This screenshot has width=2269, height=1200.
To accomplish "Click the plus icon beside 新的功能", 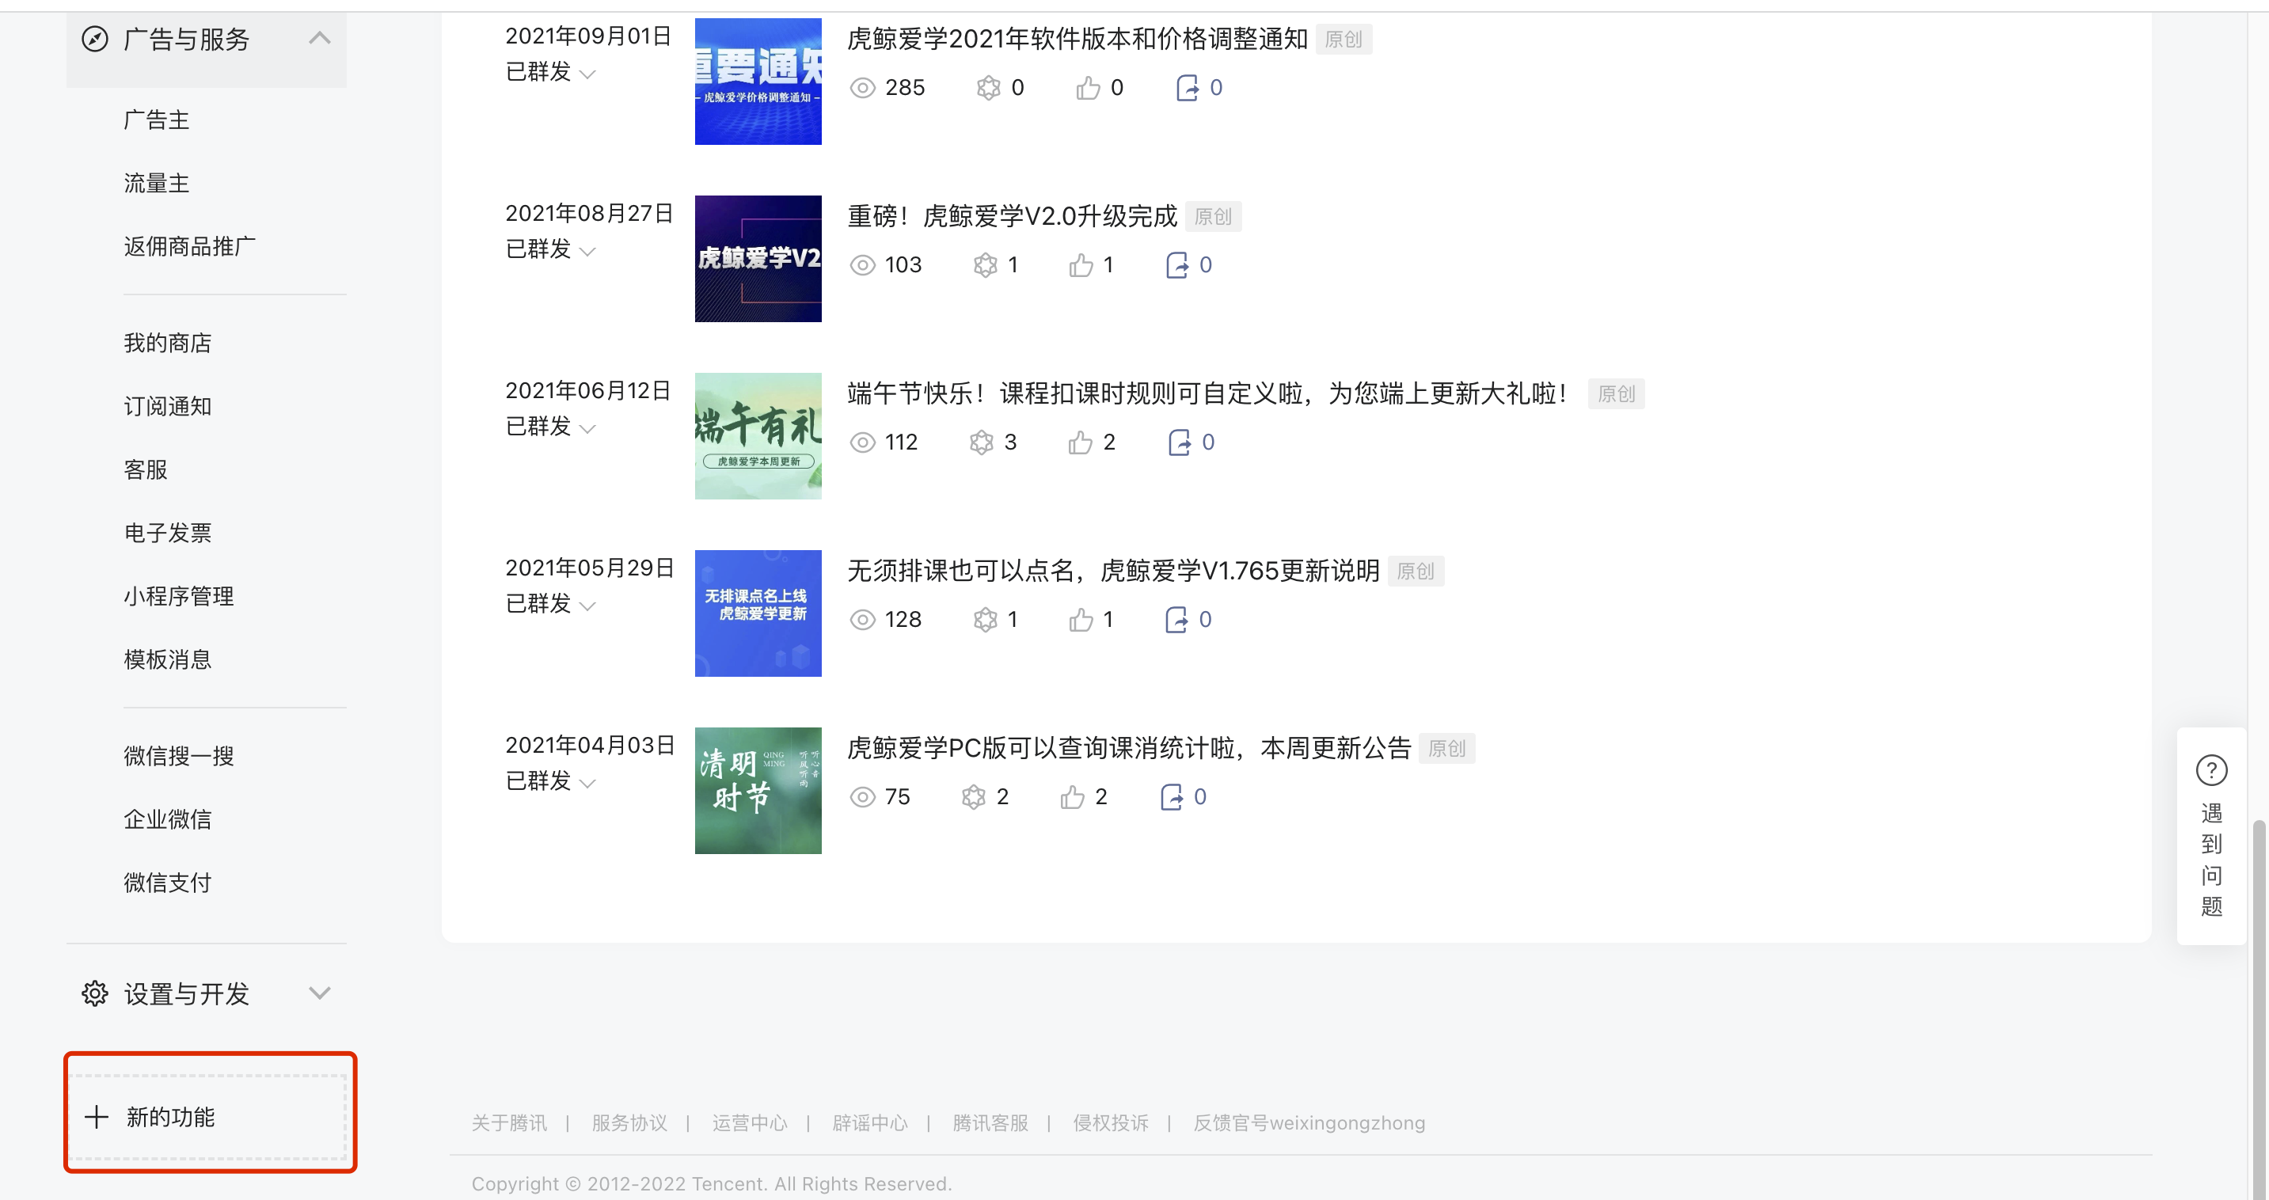I will (x=96, y=1117).
